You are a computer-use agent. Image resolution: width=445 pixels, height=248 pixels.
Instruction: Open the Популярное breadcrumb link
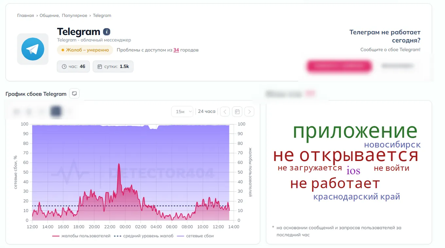click(75, 15)
